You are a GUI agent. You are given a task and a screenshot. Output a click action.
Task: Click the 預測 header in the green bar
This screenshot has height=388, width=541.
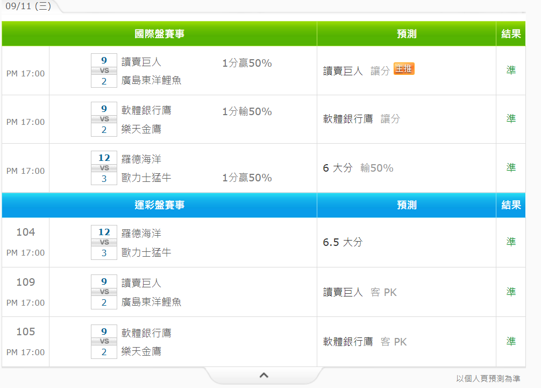pos(407,34)
